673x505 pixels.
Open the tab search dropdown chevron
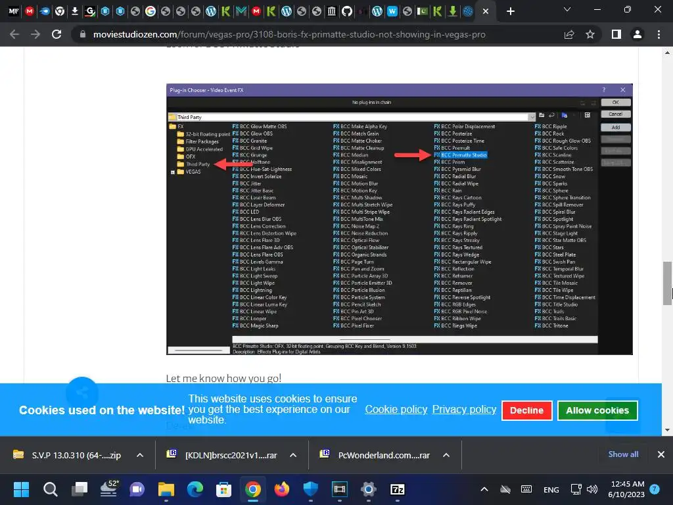tap(567, 9)
